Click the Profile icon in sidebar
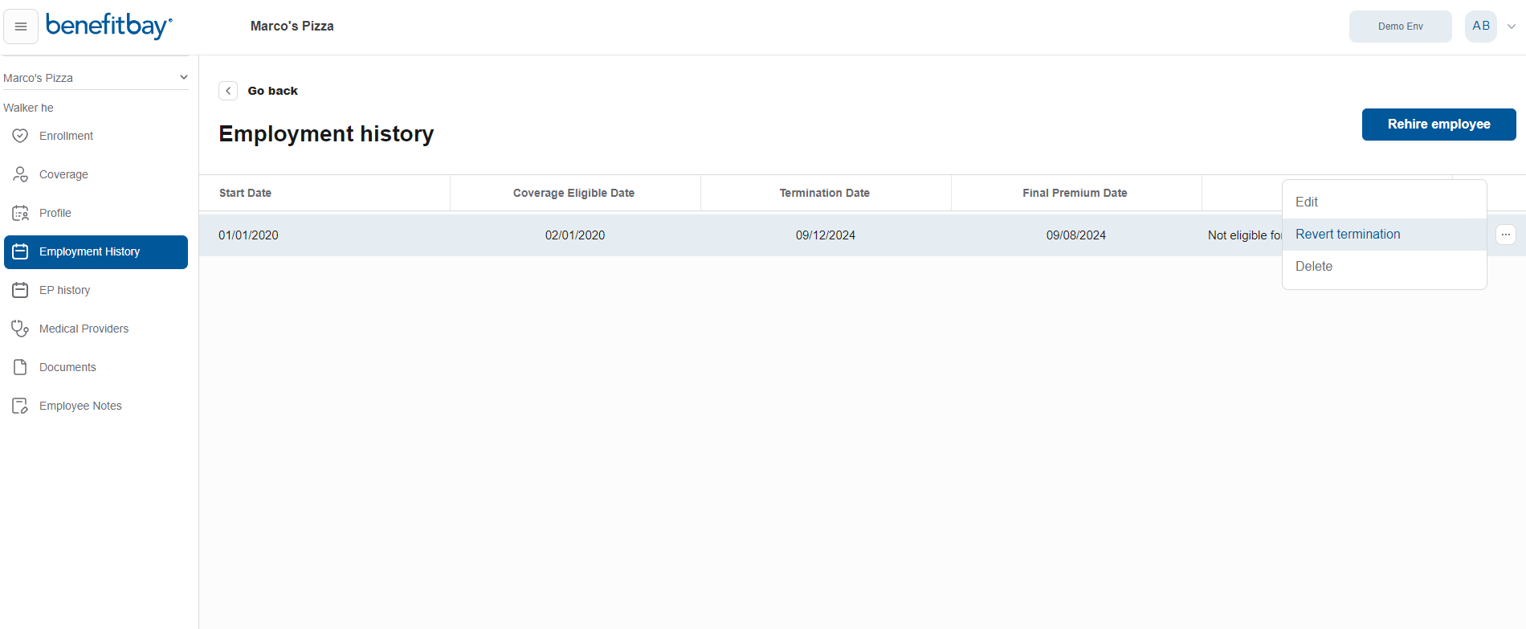The image size is (1526, 629). coord(20,213)
